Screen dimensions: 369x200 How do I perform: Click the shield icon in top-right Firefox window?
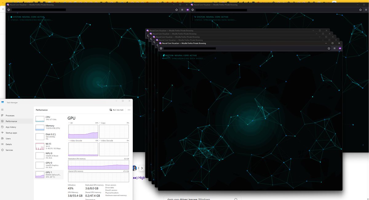pyautogui.click(x=192, y=10)
